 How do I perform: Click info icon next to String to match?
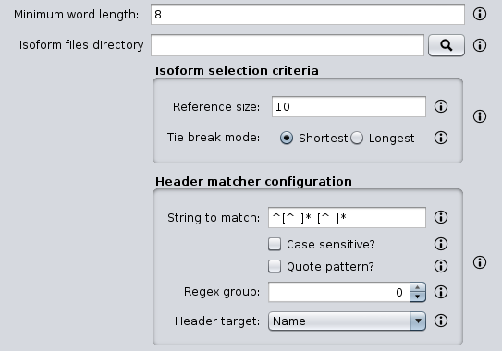441,217
